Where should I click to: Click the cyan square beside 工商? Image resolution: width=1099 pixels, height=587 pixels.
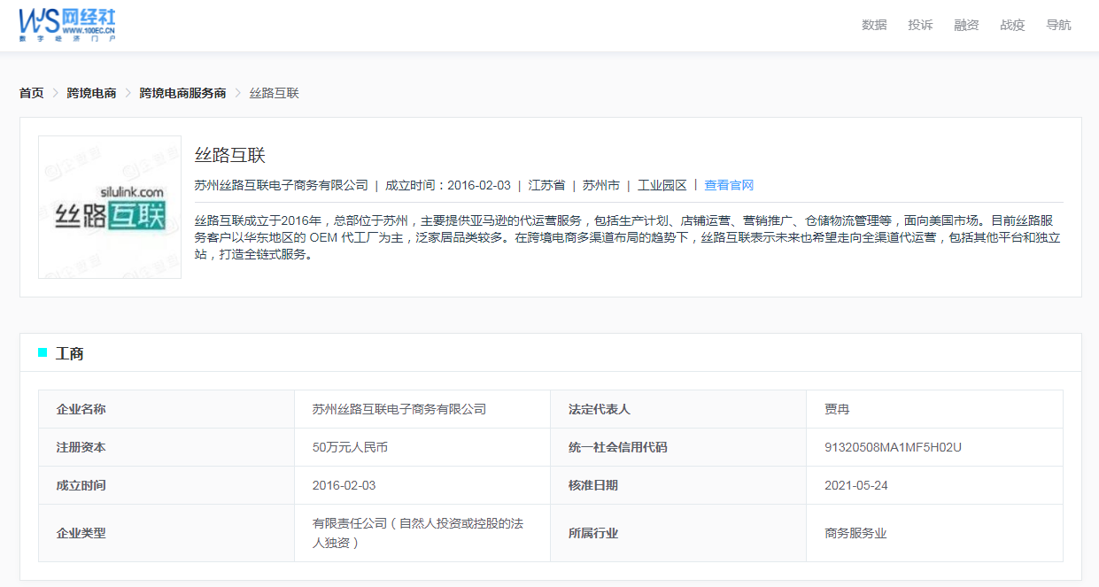(43, 353)
